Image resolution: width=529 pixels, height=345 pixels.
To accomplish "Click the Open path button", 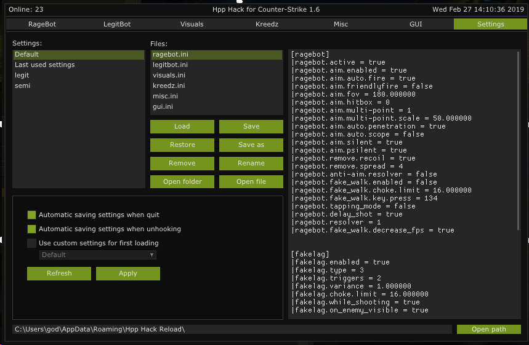I will (488, 330).
